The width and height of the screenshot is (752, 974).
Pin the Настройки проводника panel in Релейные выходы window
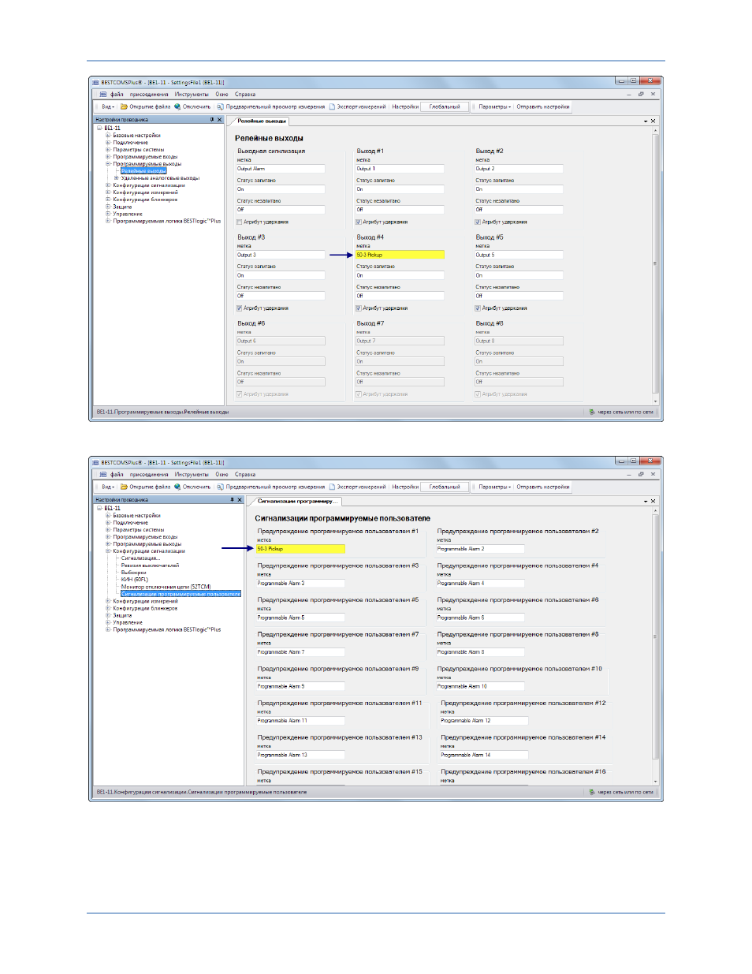click(212, 120)
